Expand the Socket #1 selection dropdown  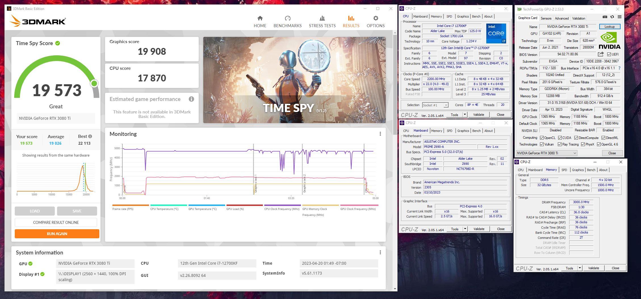pyautogui.click(x=446, y=105)
